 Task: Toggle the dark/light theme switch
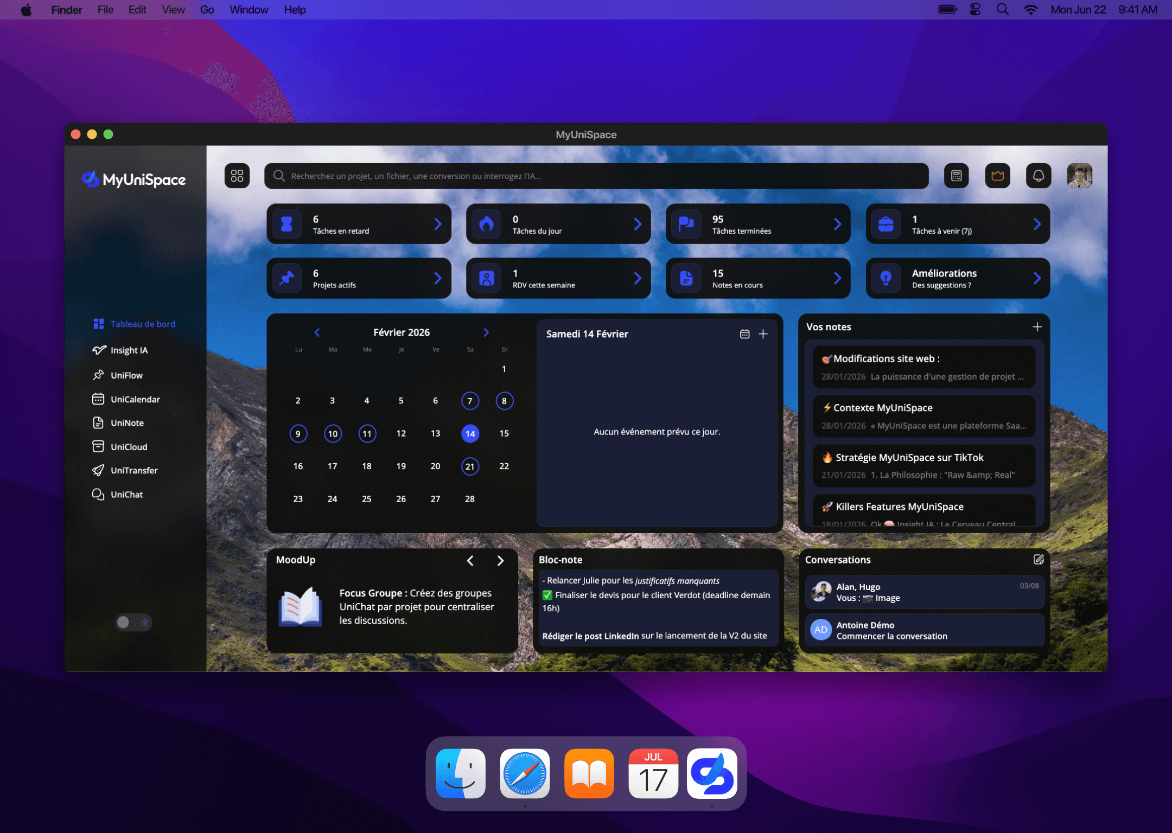tap(133, 622)
